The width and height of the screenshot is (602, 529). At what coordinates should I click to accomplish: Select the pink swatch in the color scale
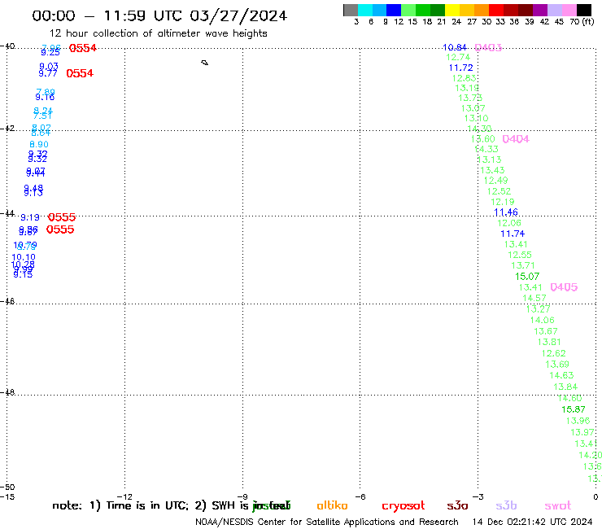pyautogui.click(x=569, y=10)
